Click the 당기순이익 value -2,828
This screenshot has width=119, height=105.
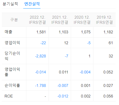click(x=41, y=56)
